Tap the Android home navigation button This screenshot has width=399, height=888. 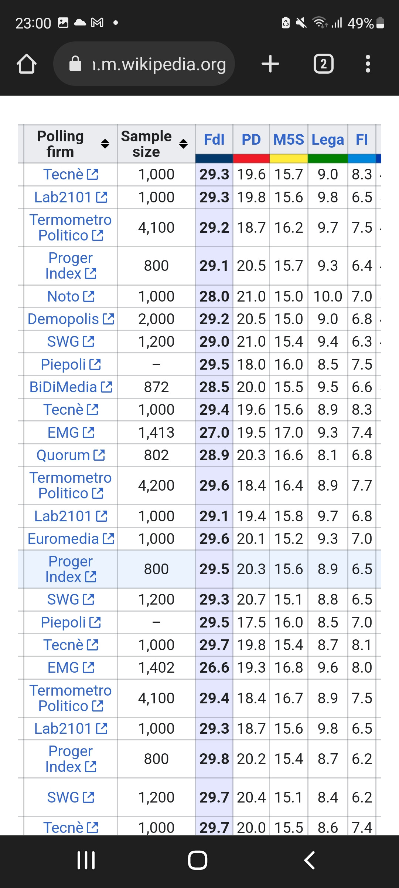click(198, 860)
